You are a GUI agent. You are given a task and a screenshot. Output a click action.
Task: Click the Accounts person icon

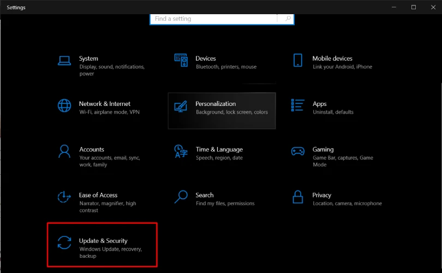(64, 151)
